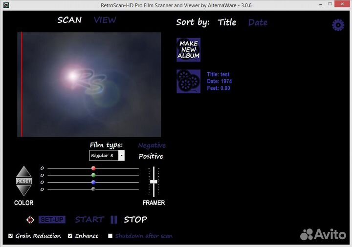The height and width of the screenshot is (247, 352).
Task: Switch to the VIEW tab
Action: coord(105,20)
